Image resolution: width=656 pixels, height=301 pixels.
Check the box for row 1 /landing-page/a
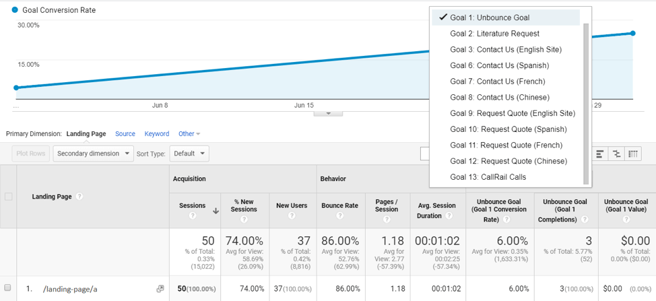(7, 288)
